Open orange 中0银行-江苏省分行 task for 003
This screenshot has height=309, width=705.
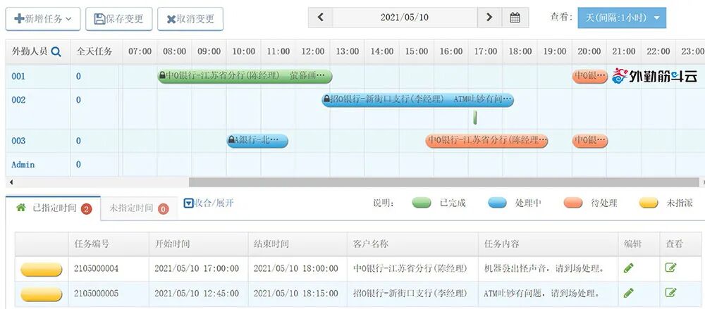(487, 141)
